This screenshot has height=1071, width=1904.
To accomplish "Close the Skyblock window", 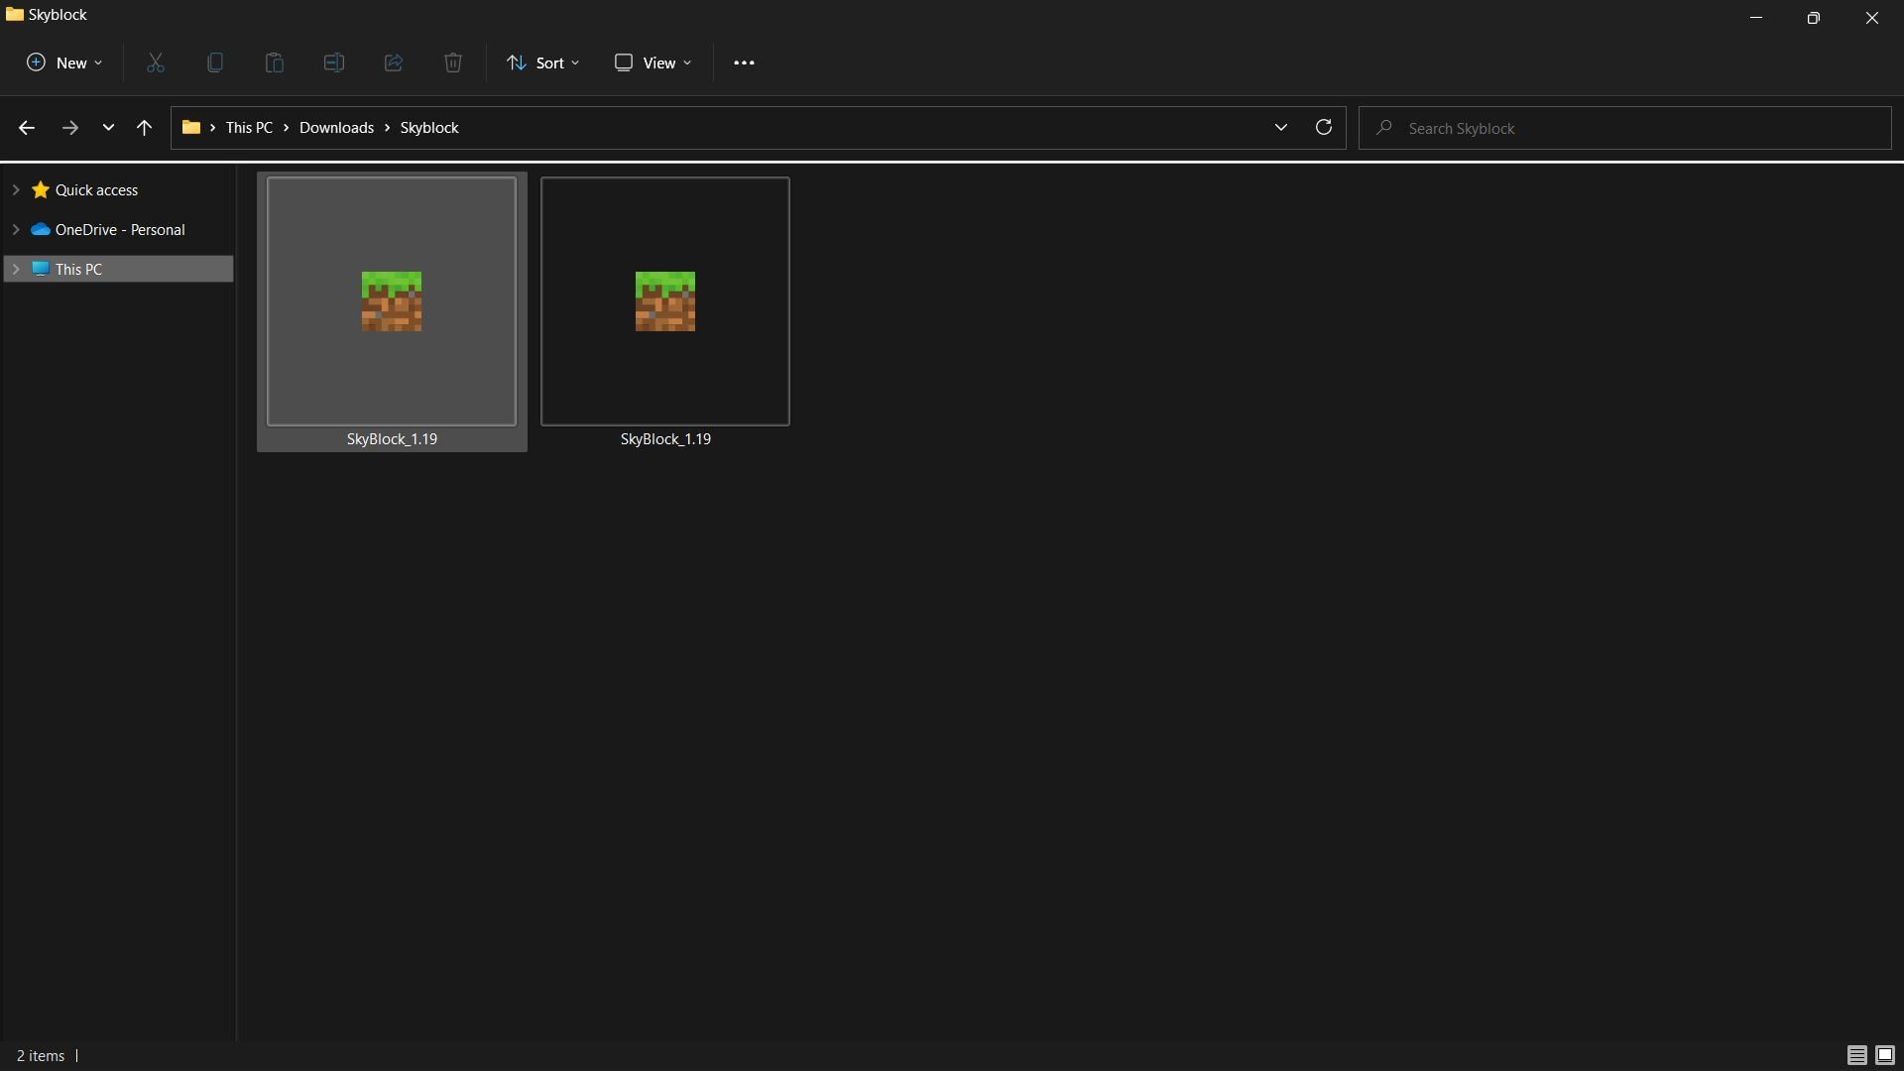I will [1872, 17].
